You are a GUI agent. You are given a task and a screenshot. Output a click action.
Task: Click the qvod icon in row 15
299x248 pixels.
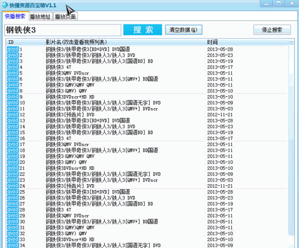coord(13,132)
